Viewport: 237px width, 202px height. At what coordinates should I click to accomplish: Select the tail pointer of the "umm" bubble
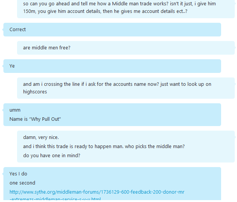pos(3,110)
